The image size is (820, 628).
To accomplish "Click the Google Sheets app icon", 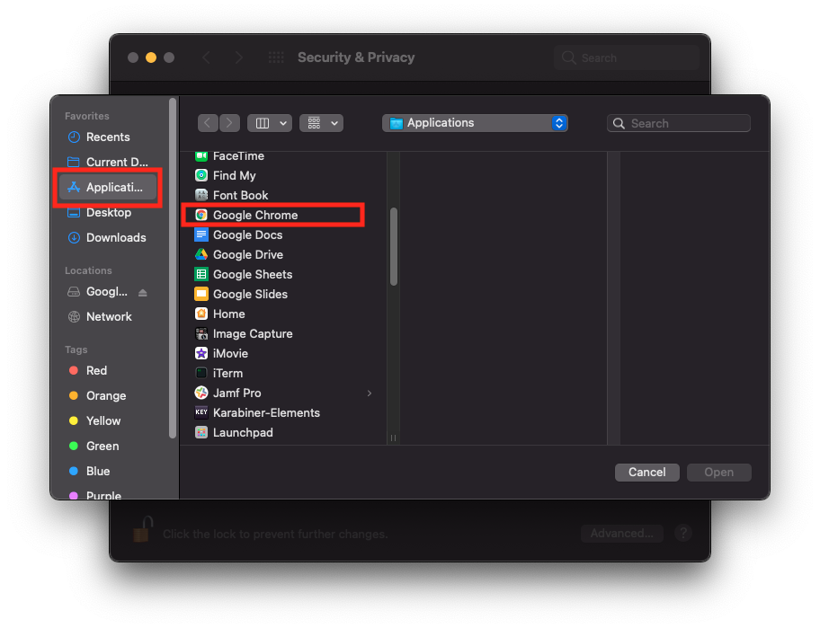I will [x=201, y=274].
